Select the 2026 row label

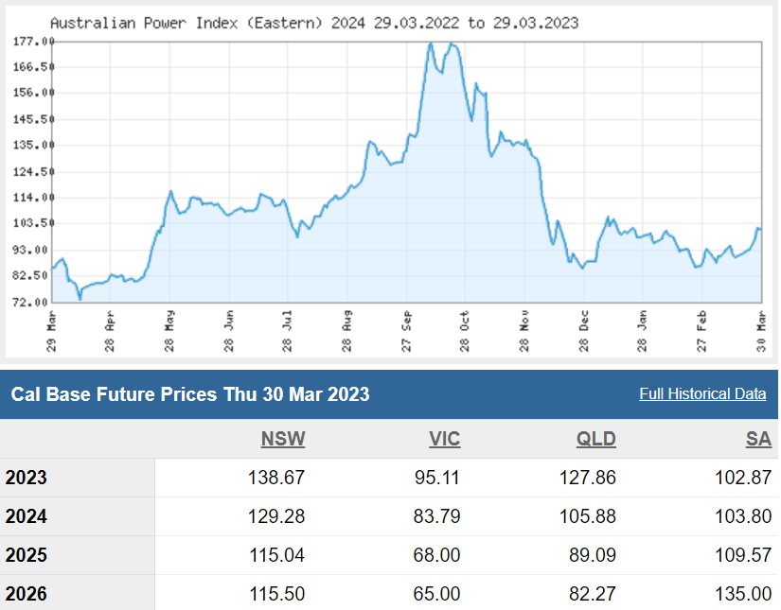(x=27, y=594)
